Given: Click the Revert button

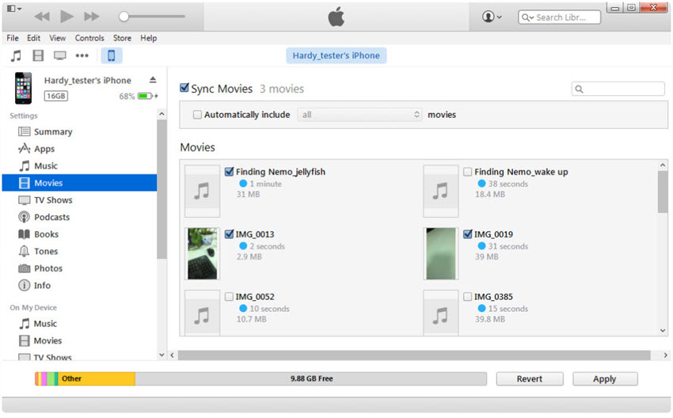Looking at the screenshot, I should click(530, 379).
